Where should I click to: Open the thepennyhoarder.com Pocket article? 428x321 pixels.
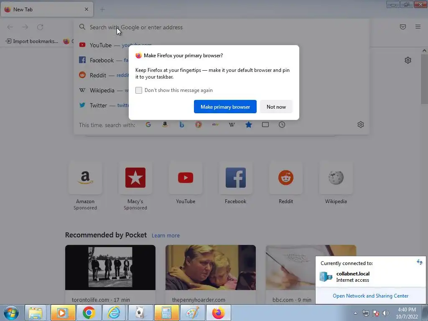click(x=211, y=274)
